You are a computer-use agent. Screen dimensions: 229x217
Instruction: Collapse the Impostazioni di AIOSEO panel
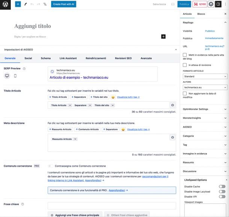click(x=176, y=50)
